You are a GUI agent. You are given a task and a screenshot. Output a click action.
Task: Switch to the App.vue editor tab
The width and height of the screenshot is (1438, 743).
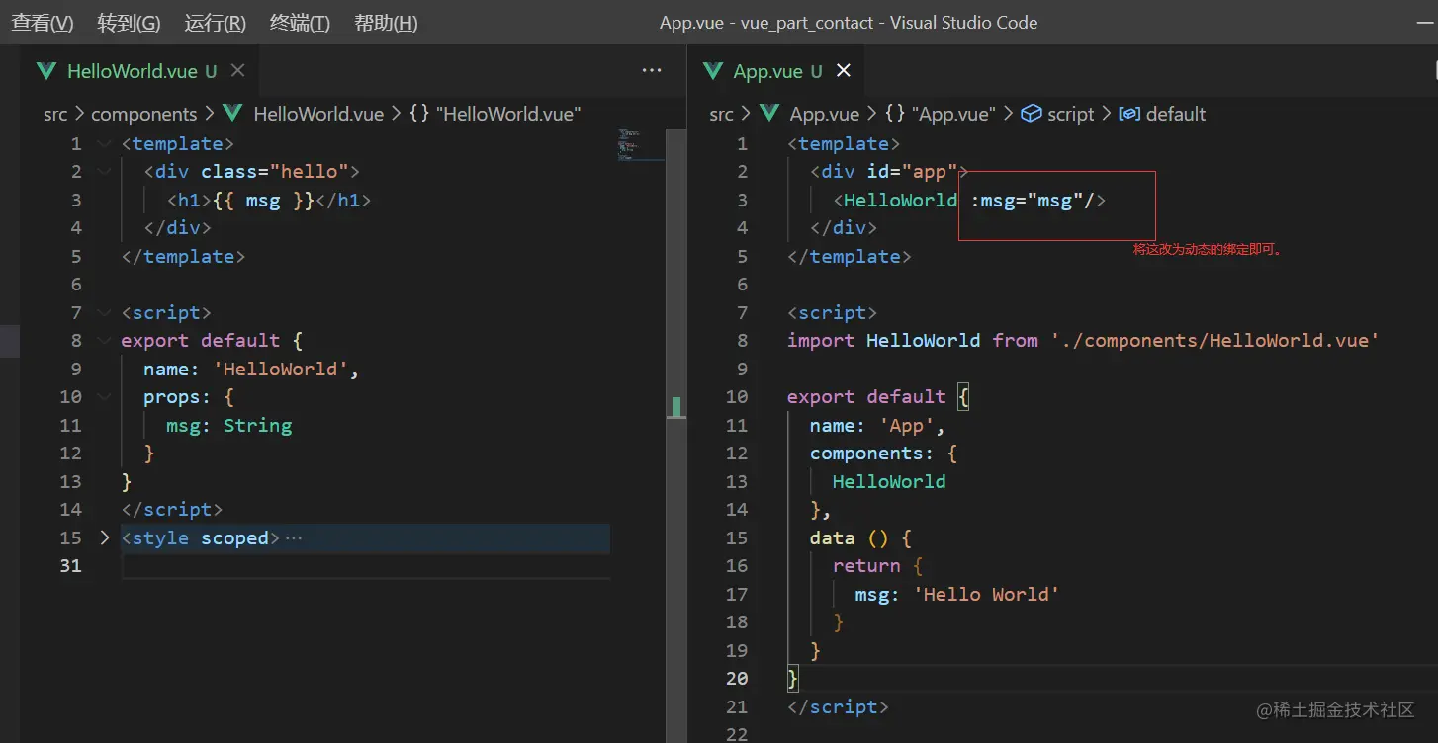[x=776, y=71]
